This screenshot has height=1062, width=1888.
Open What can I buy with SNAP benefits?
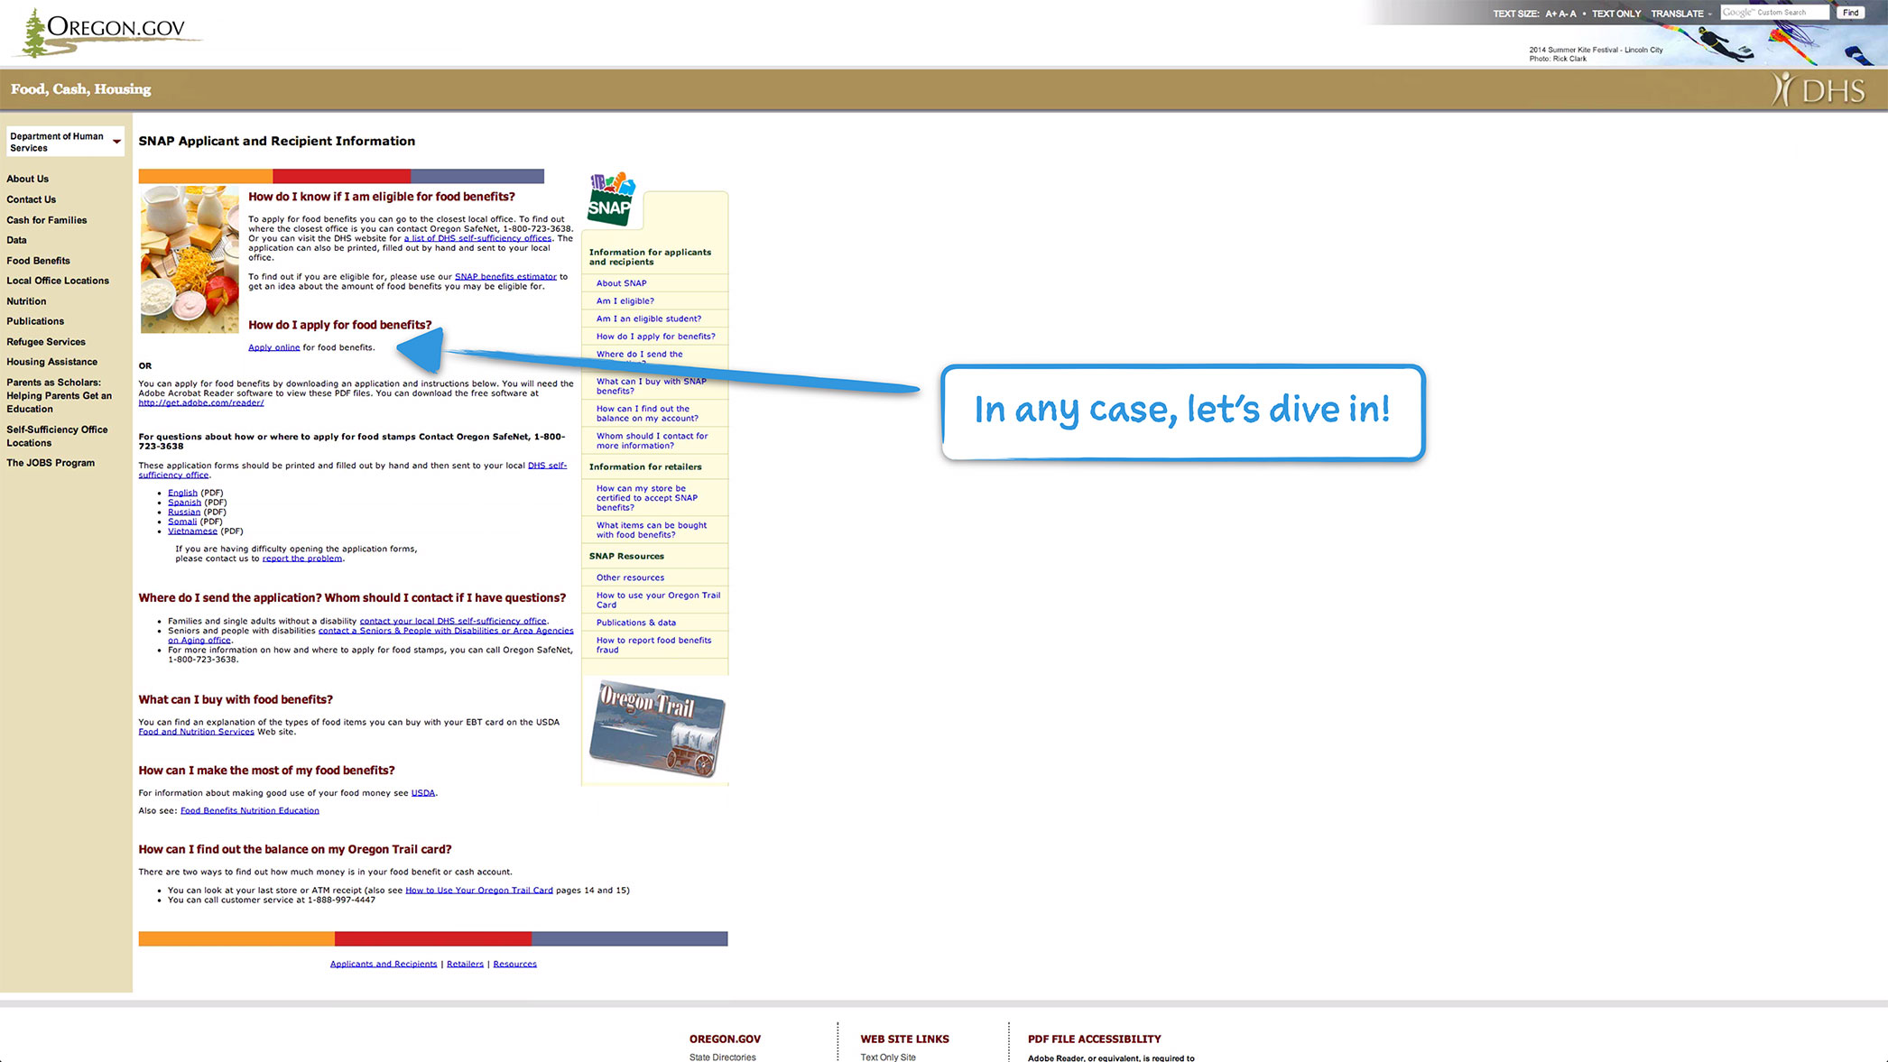coord(652,386)
